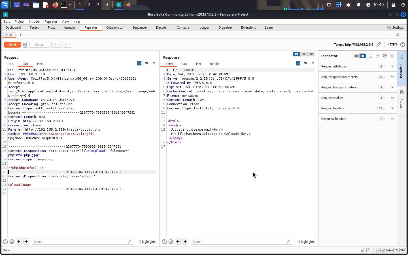Screen dimensions: 408x255
Task: Open response editor hamburger menu
Action: (313, 63)
